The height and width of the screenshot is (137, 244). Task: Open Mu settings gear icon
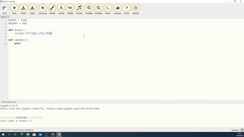[x=242, y=130]
